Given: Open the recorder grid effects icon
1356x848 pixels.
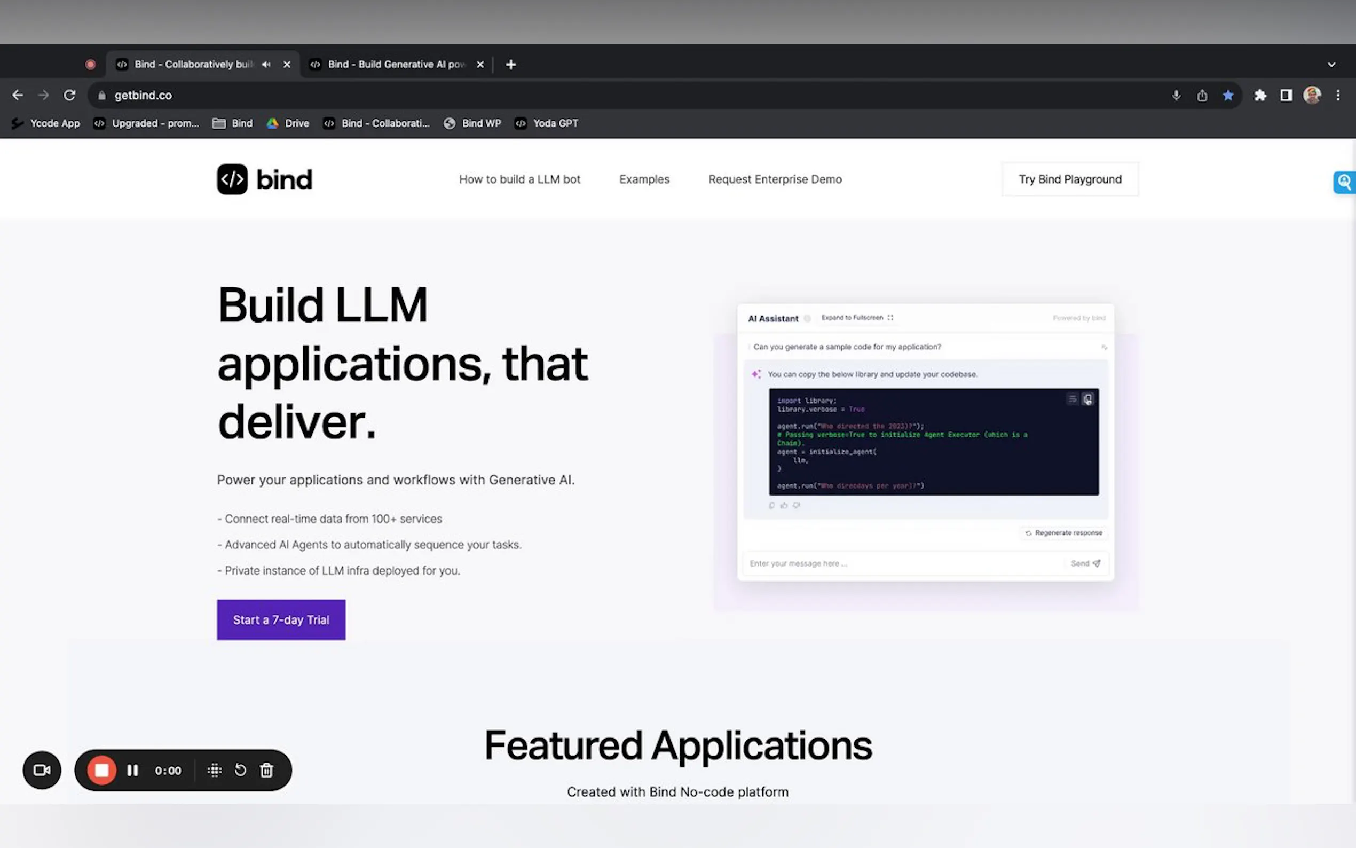Looking at the screenshot, I should pyautogui.click(x=215, y=770).
